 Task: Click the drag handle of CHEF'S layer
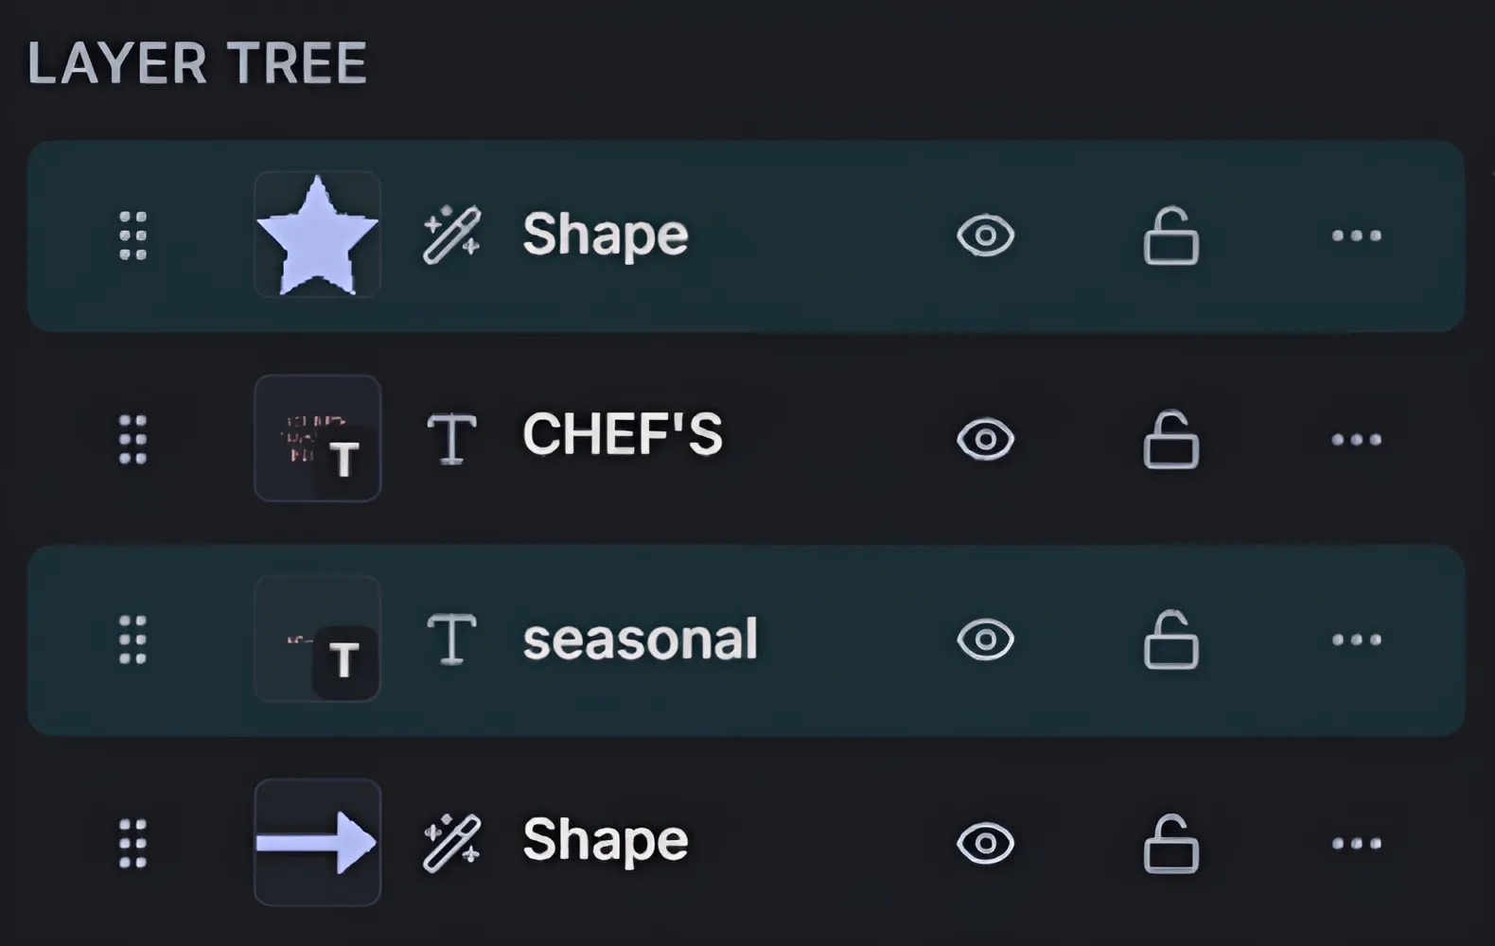[x=132, y=439]
